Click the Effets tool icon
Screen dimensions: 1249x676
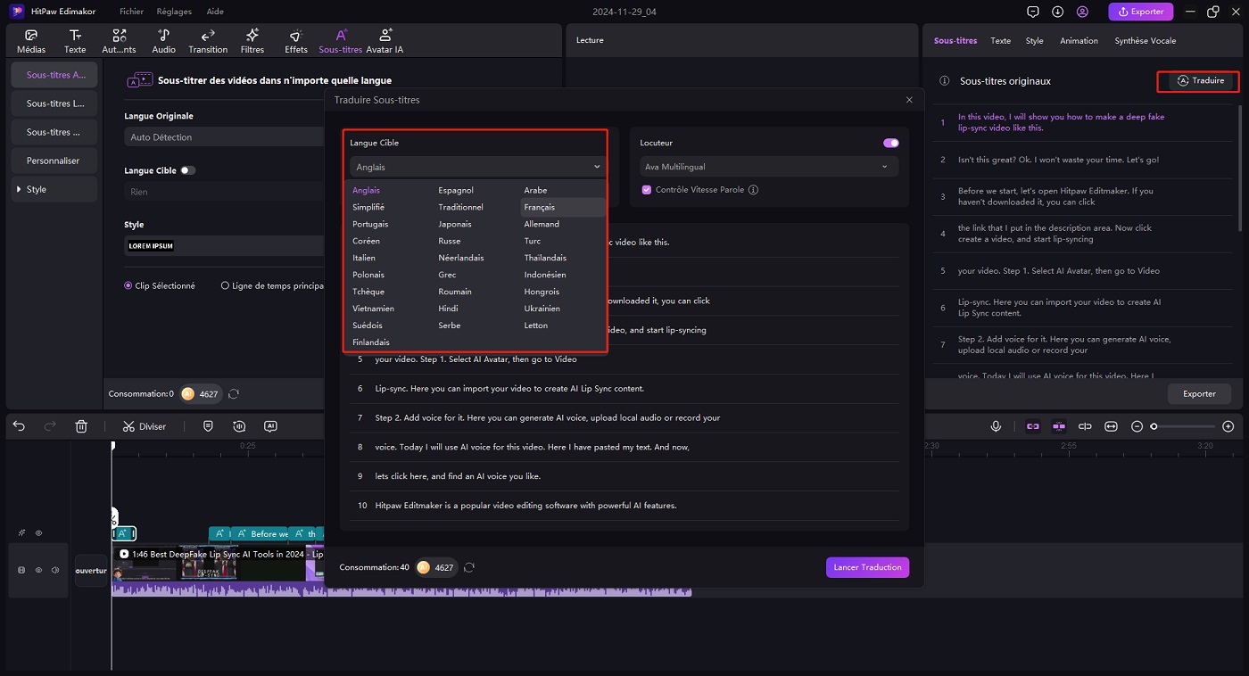296,41
